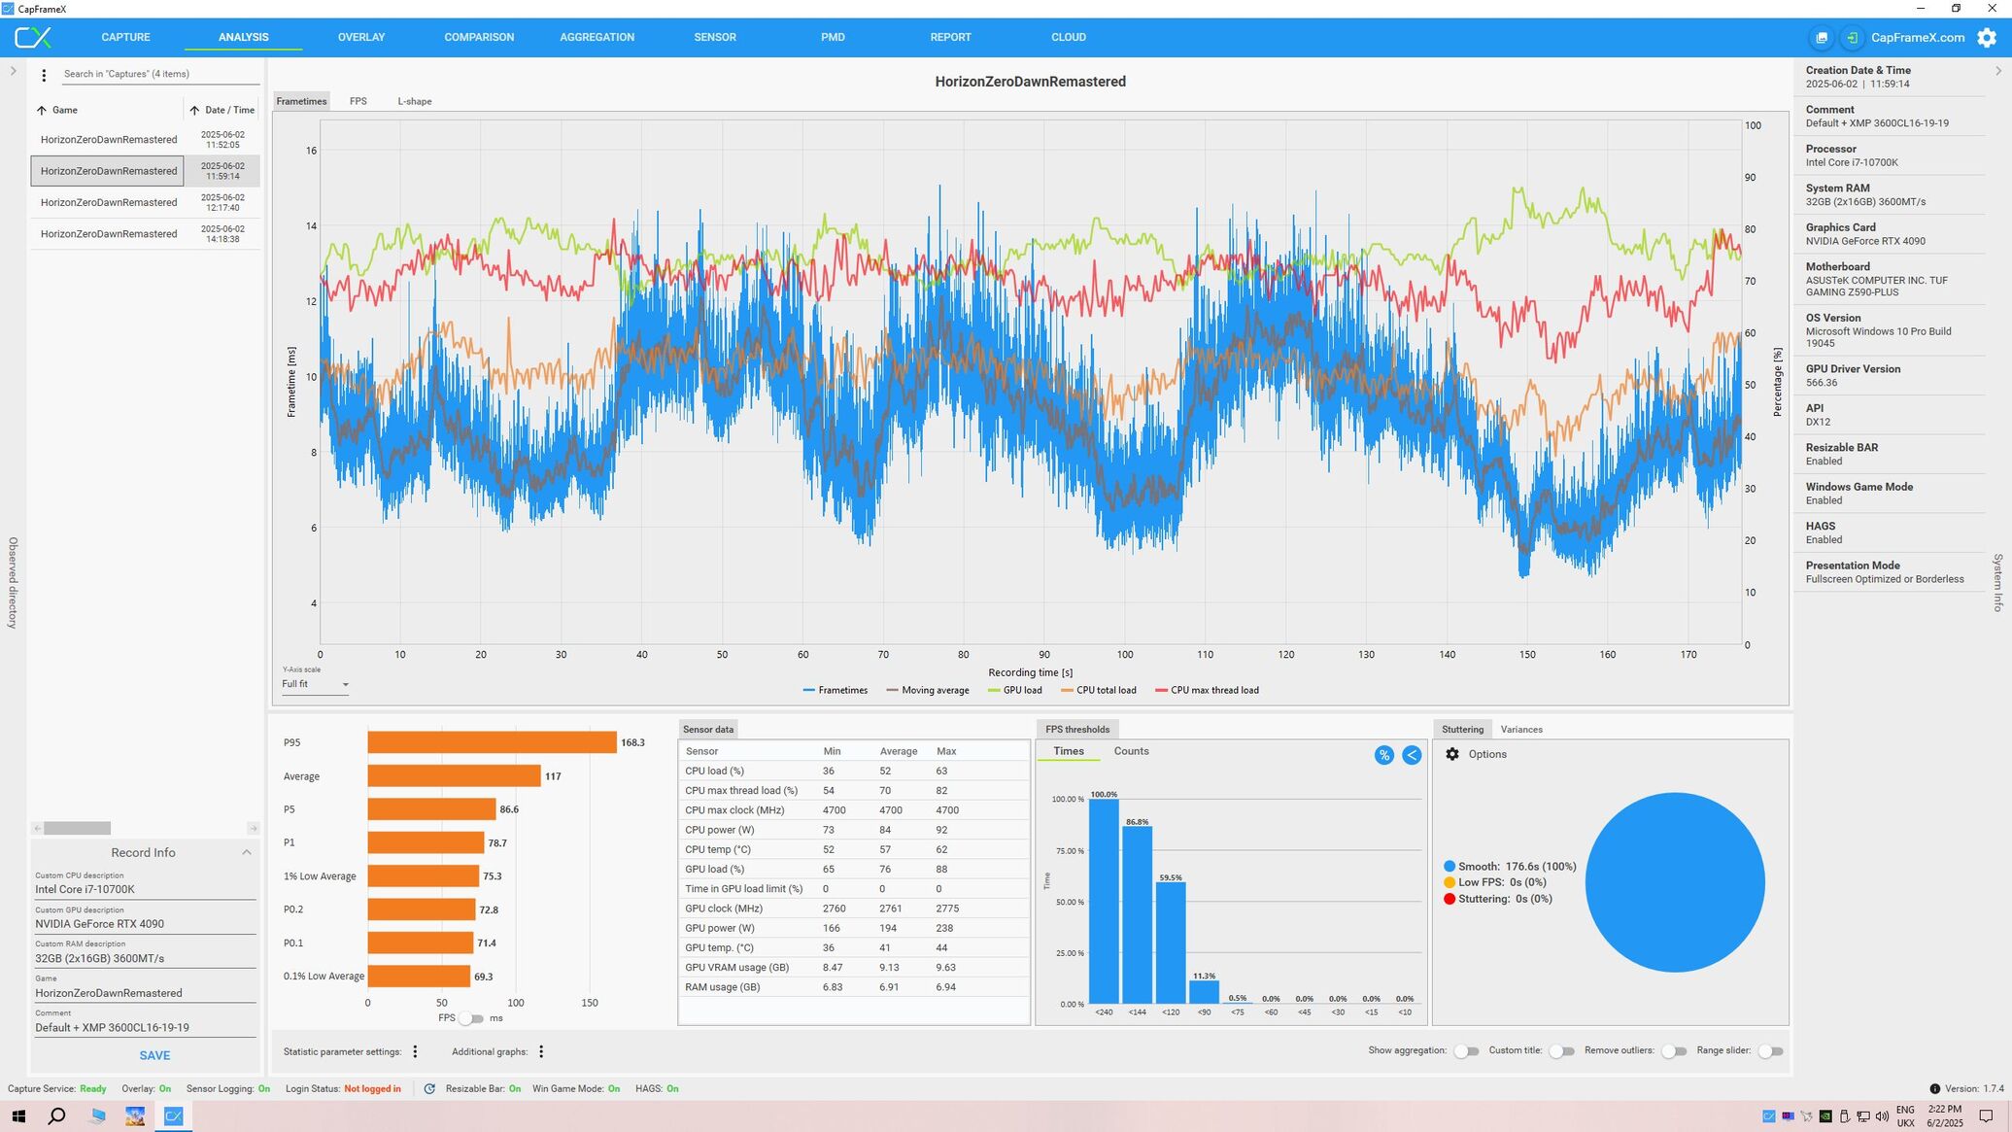The image size is (2012, 1132).
Task: Open the L-shape graph tab
Action: pyautogui.click(x=414, y=101)
